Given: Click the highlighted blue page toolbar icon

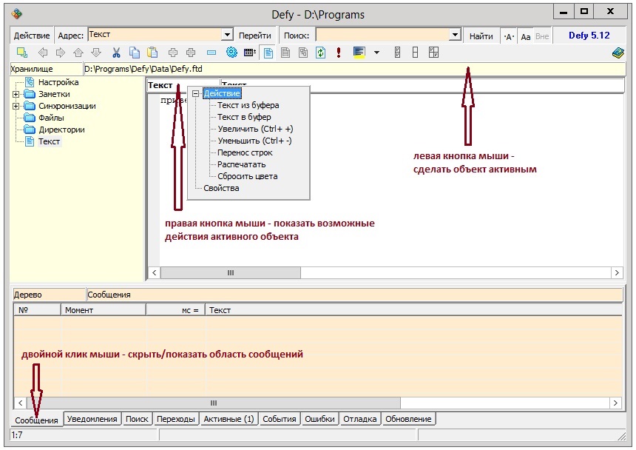Looking at the screenshot, I should point(268,53).
